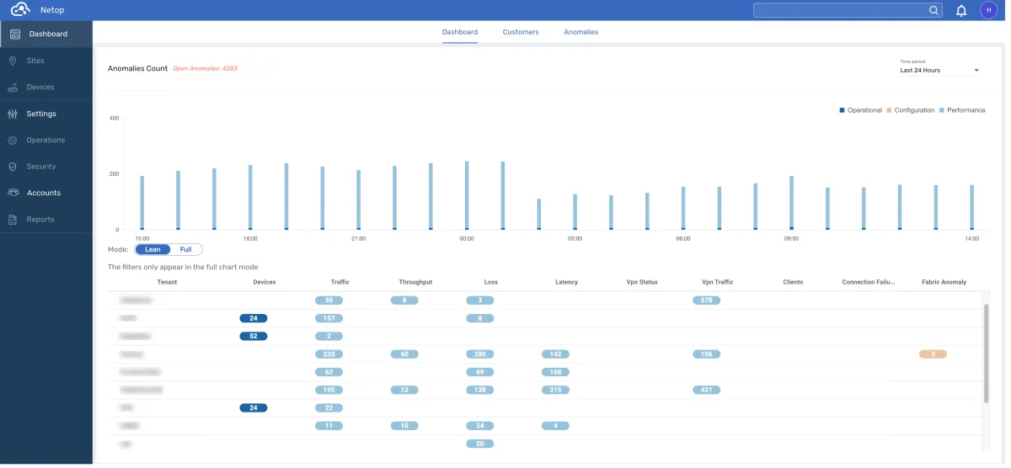Switch chart mode to Full
This screenshot has width=1011, height=468.
pyautogui.click(x=186, y=250)
